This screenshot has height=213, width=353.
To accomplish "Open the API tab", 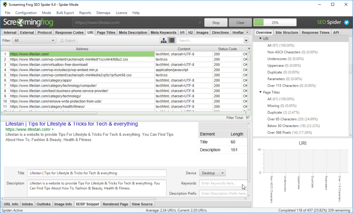I will (x=336, y=32).
